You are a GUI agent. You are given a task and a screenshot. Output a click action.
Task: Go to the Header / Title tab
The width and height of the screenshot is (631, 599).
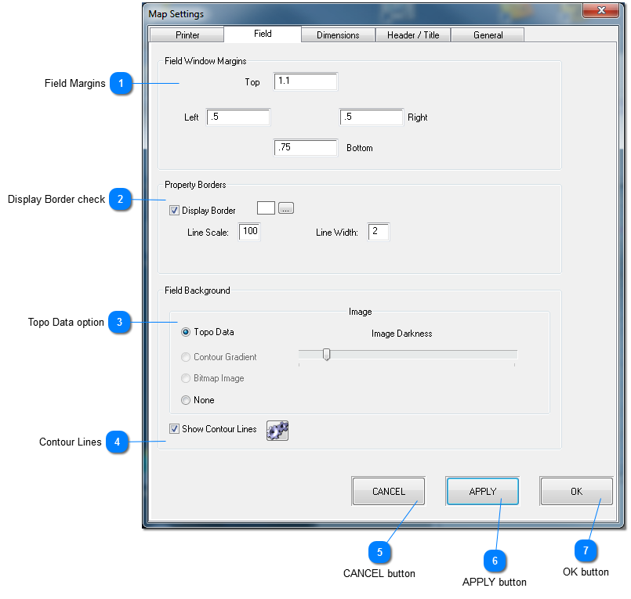coord(413,35)
